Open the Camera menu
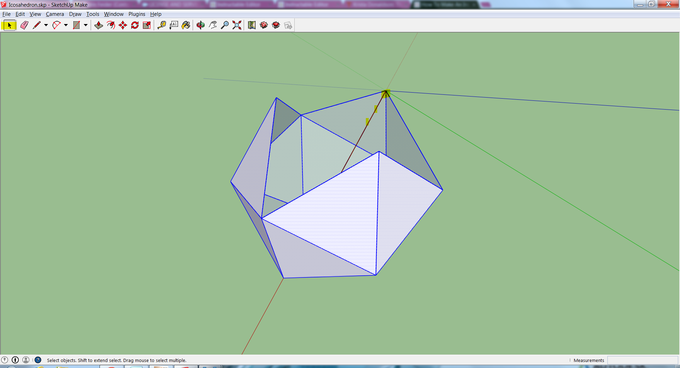680x368 pixels. tap(55, 14)
